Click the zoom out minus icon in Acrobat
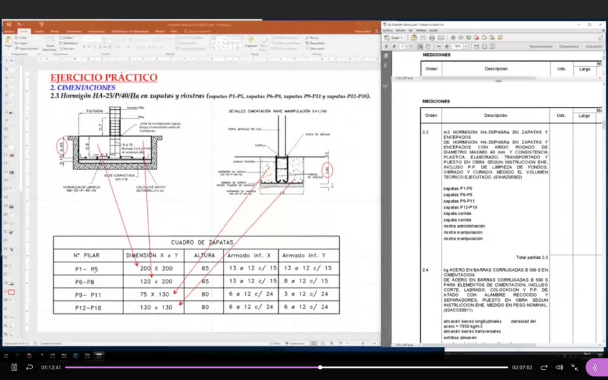Screen dimensions: 608x380 tap(438, 46)
